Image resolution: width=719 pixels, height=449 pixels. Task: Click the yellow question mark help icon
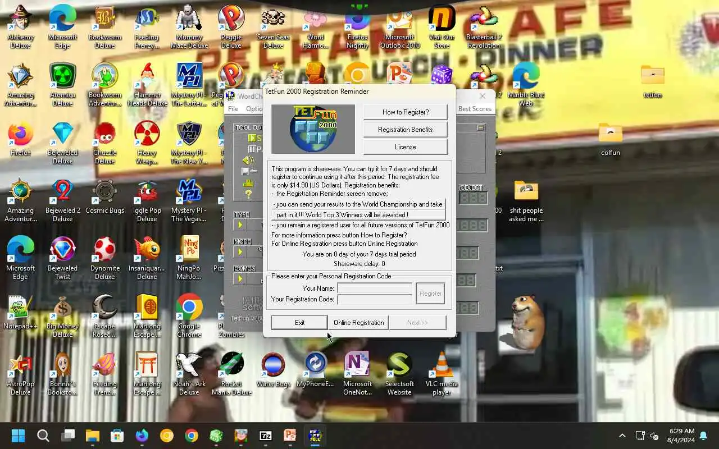[248, 195]
